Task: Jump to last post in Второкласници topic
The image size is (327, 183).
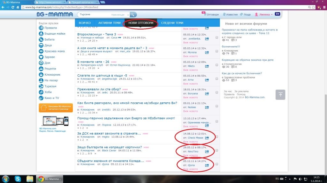Action: pos(207,39)
